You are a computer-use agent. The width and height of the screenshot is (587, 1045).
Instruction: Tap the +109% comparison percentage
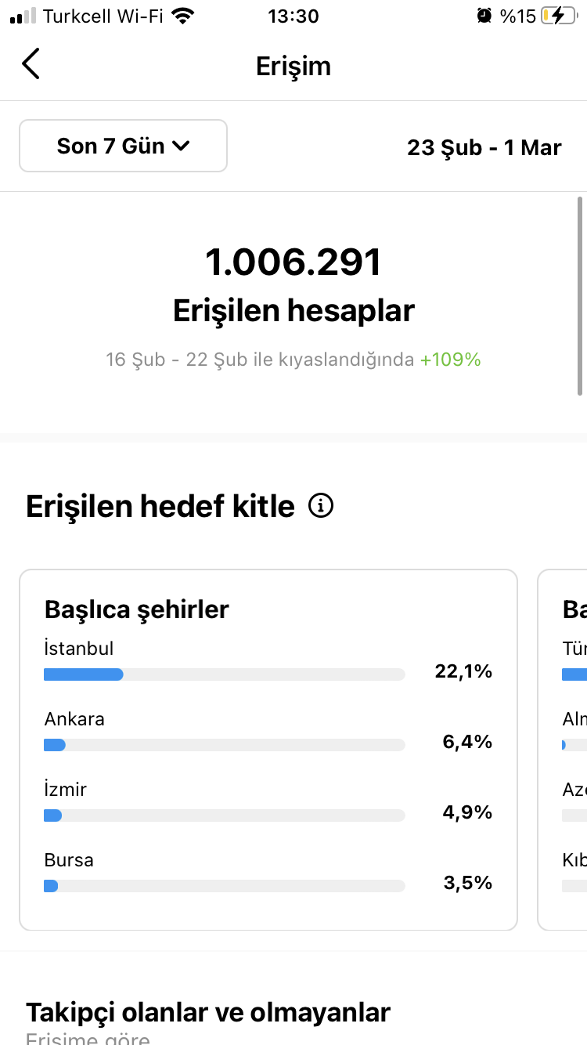(450, 360)
